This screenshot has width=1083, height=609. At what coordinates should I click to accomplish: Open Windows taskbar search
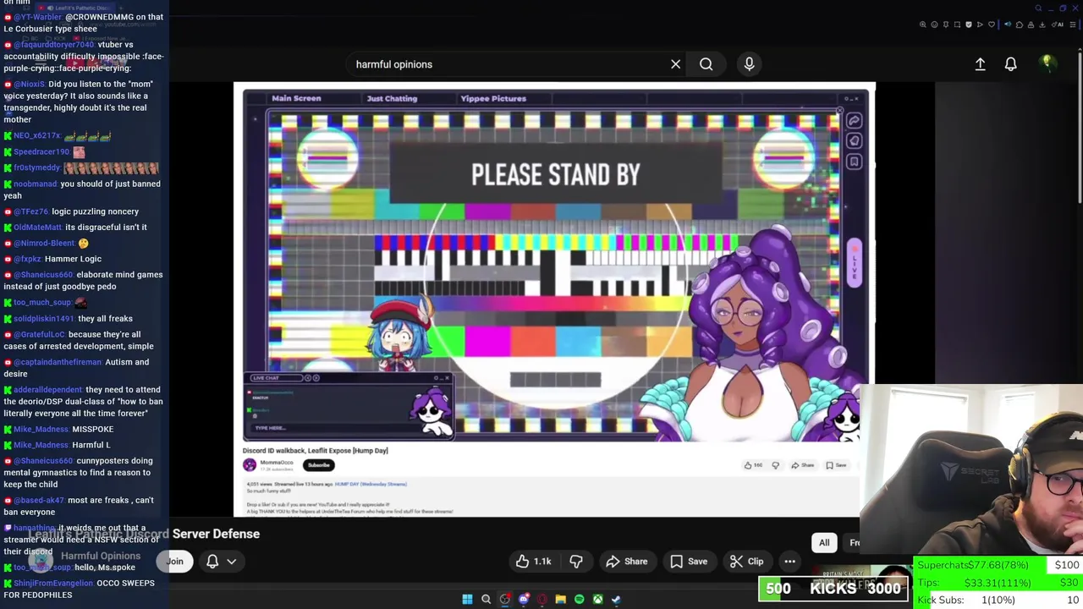click(486, 599)
